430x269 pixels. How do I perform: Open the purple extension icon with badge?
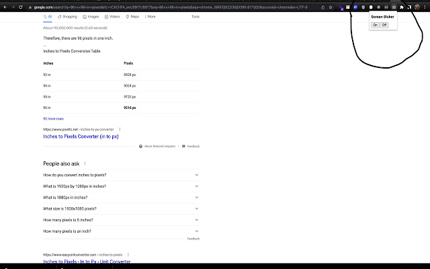(x=341, y=7)
